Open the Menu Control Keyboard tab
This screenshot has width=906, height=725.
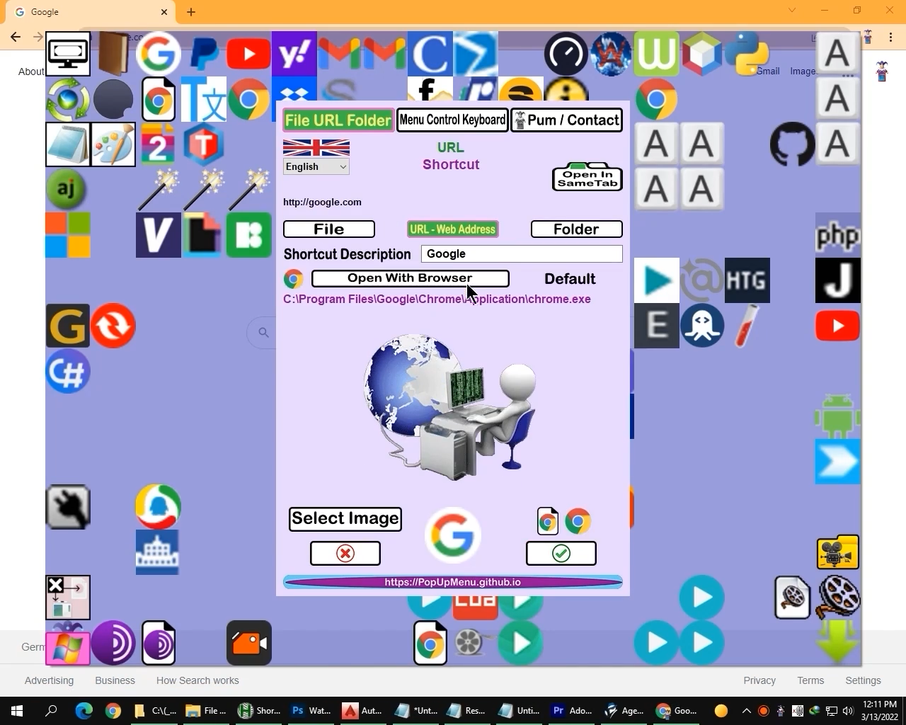pos(452,120)
